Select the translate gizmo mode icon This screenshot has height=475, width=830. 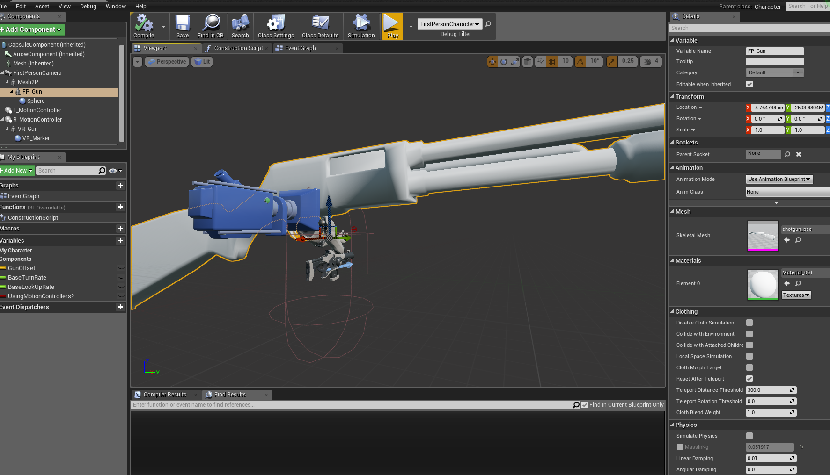click(492, 62)
